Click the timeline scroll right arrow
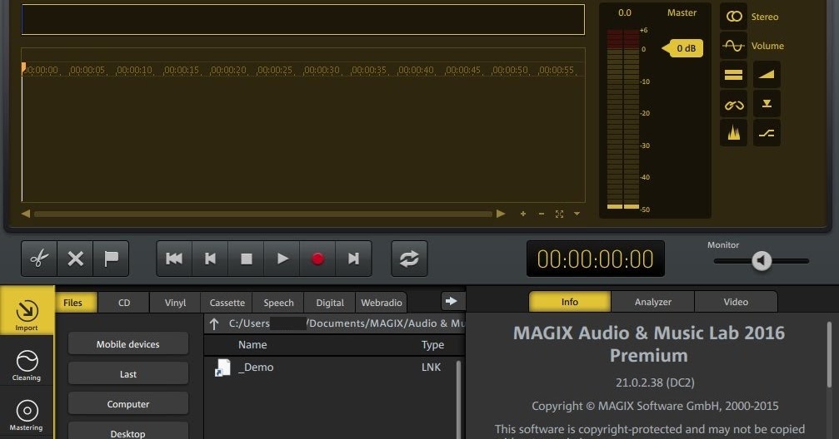The width and height of the screenshot is (839, 439). click(x=501, y=214)
